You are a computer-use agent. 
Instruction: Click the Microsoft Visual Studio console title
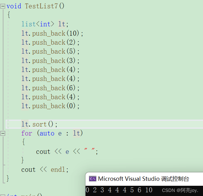click(x=143, y=179)
